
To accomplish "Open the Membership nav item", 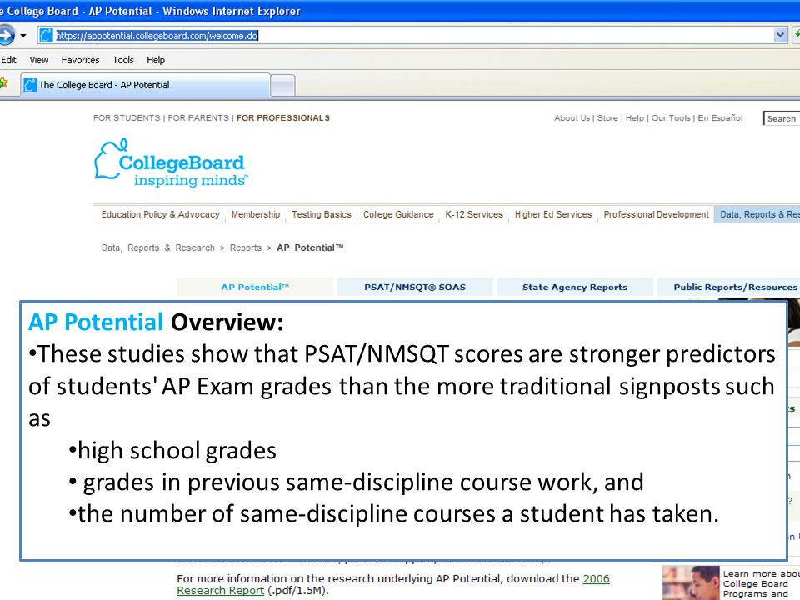I will tap(256, 214).
